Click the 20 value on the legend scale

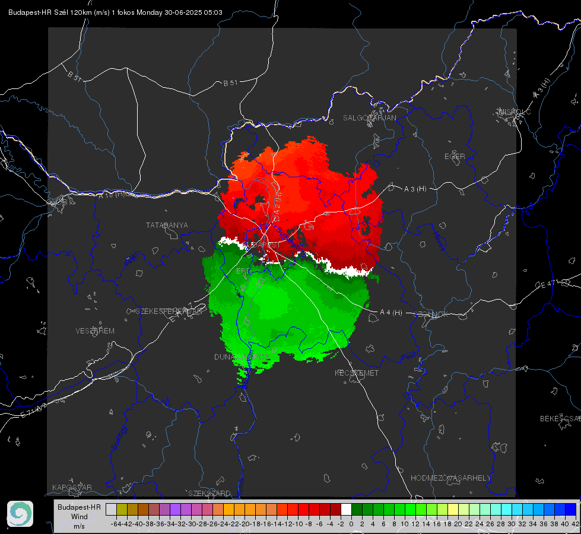(x=458, y=524)
